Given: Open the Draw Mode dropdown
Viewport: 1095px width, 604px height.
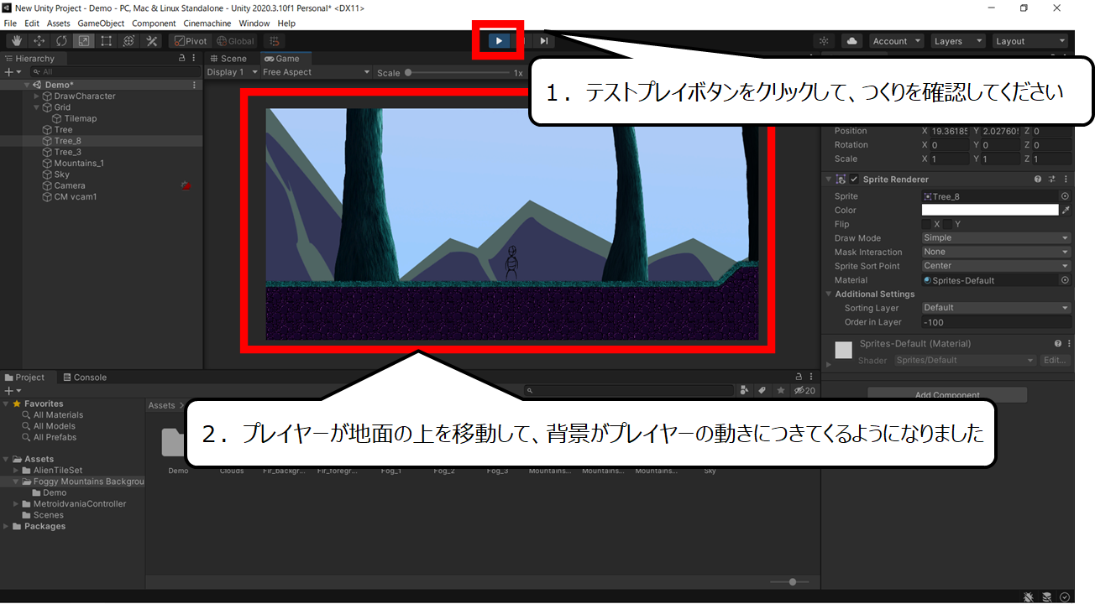Looking at the screenshot, I should (x=996, y=237).
